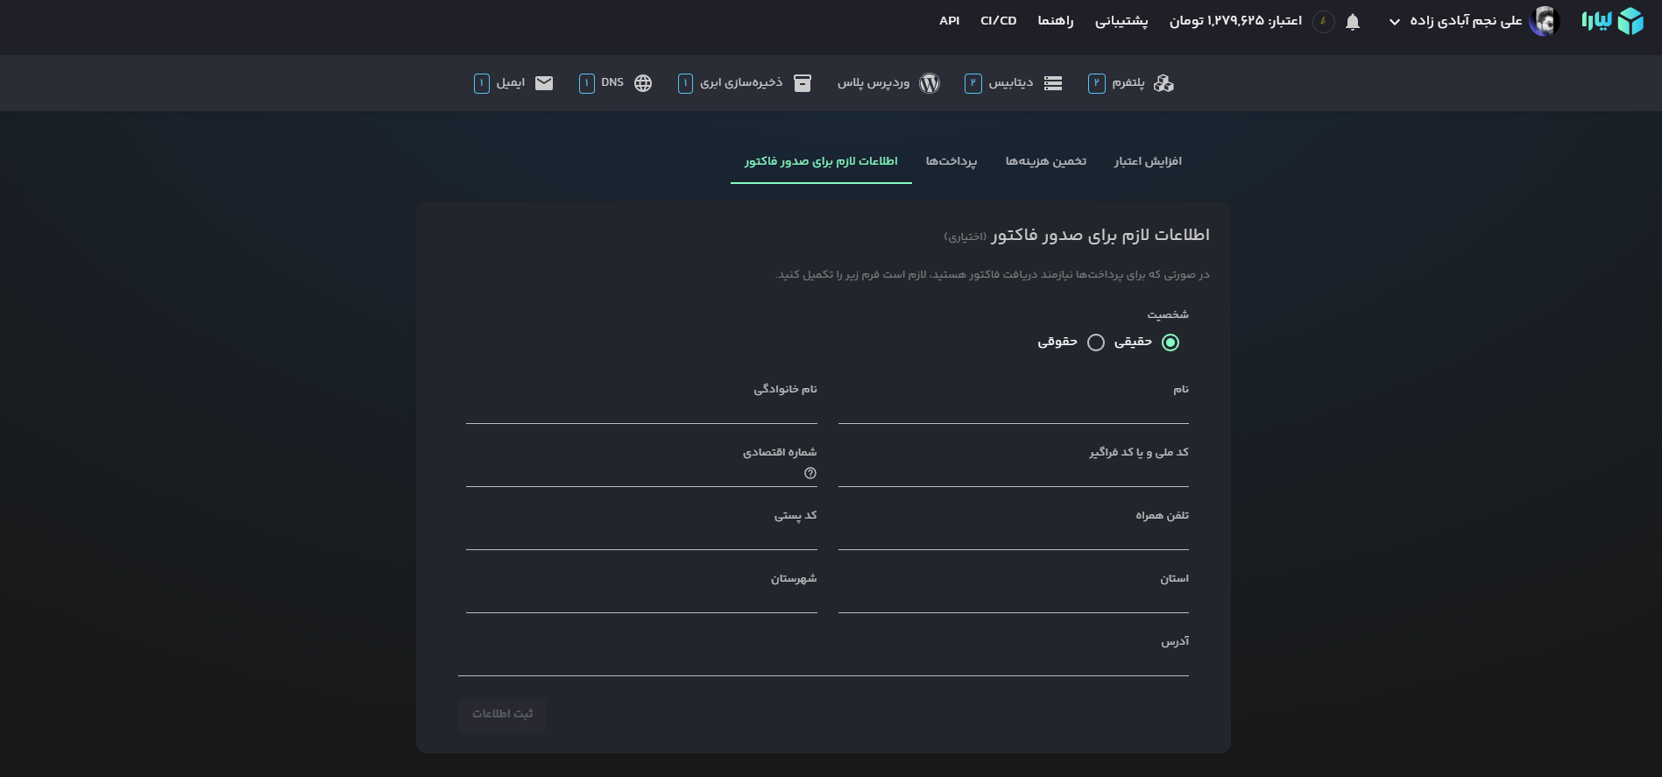This screenshot has width=1662, height=777.
Task: Click the help icon under شماره اقتصادی
Action: [810, 473]
